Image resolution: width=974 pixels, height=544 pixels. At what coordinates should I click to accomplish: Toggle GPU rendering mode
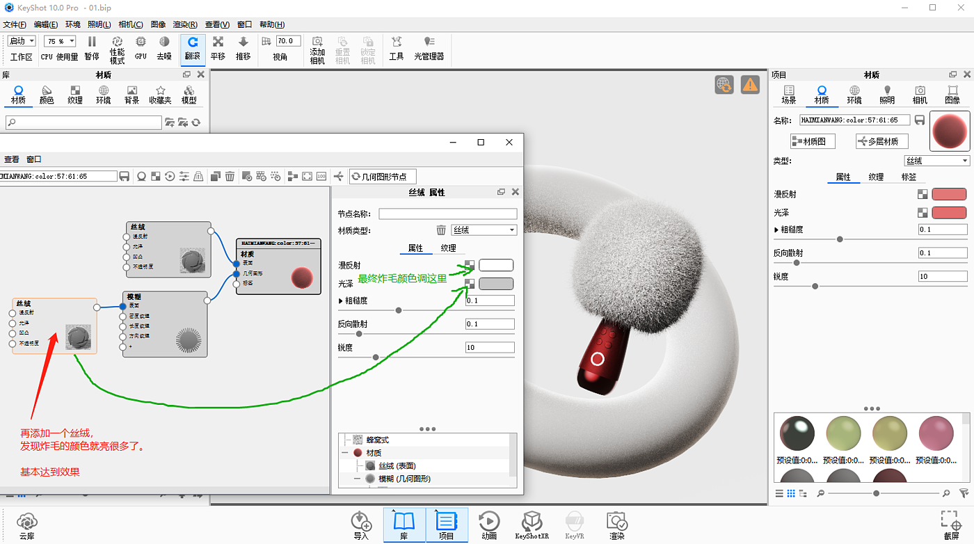point(141,48)
